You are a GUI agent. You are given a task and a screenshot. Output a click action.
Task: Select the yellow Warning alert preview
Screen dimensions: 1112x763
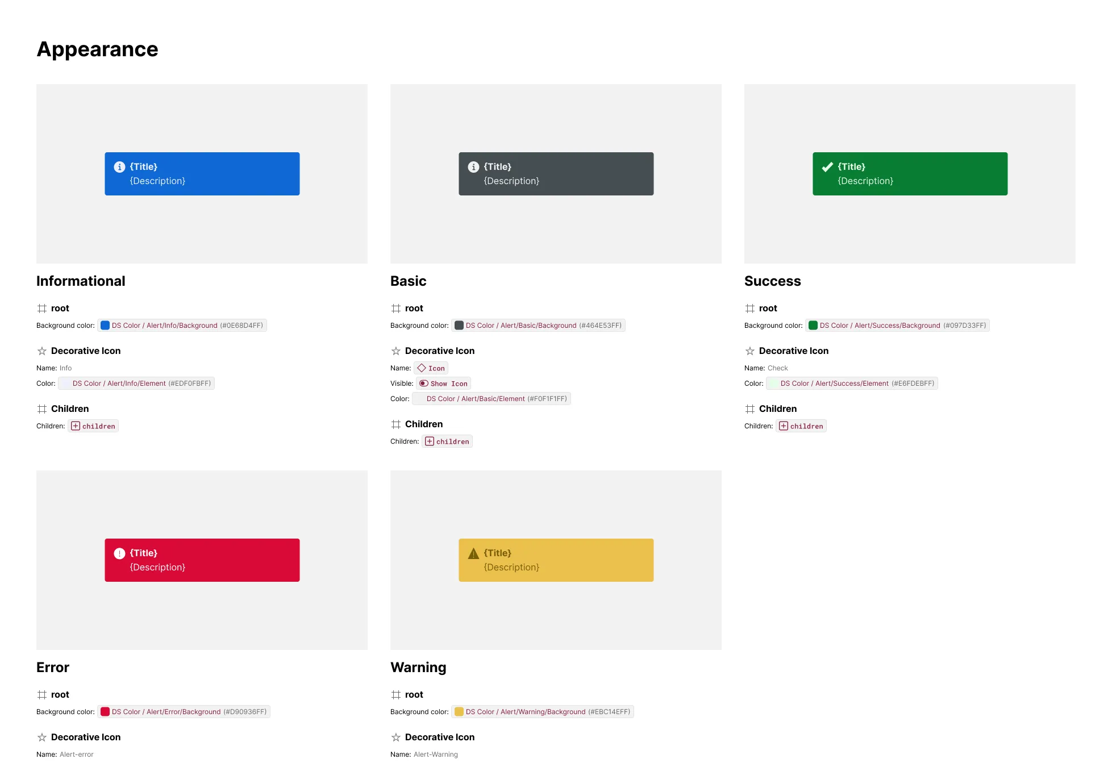coord(556,560)
